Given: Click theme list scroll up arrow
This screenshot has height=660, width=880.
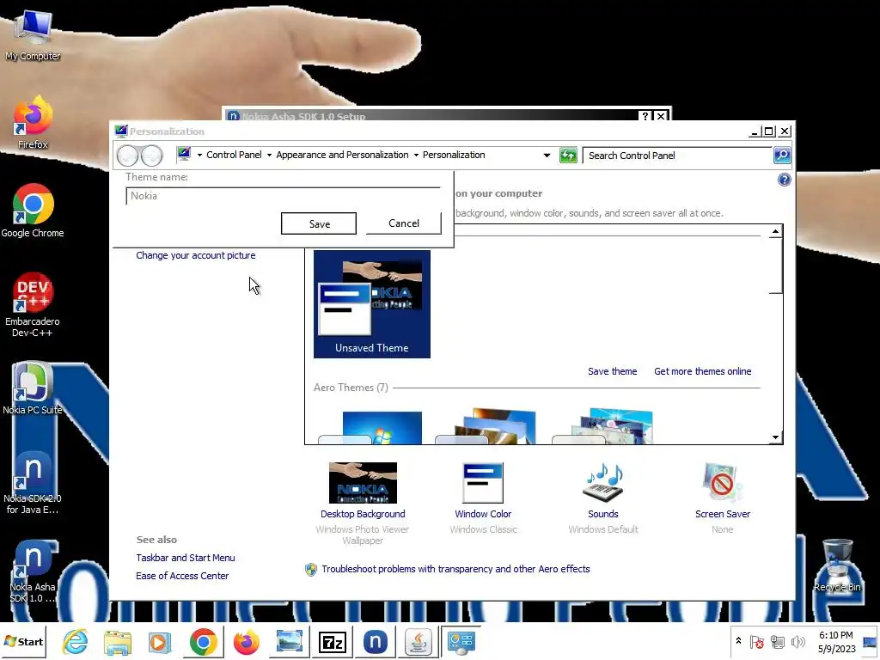Looking at the screenshot, I should [776, 231].
